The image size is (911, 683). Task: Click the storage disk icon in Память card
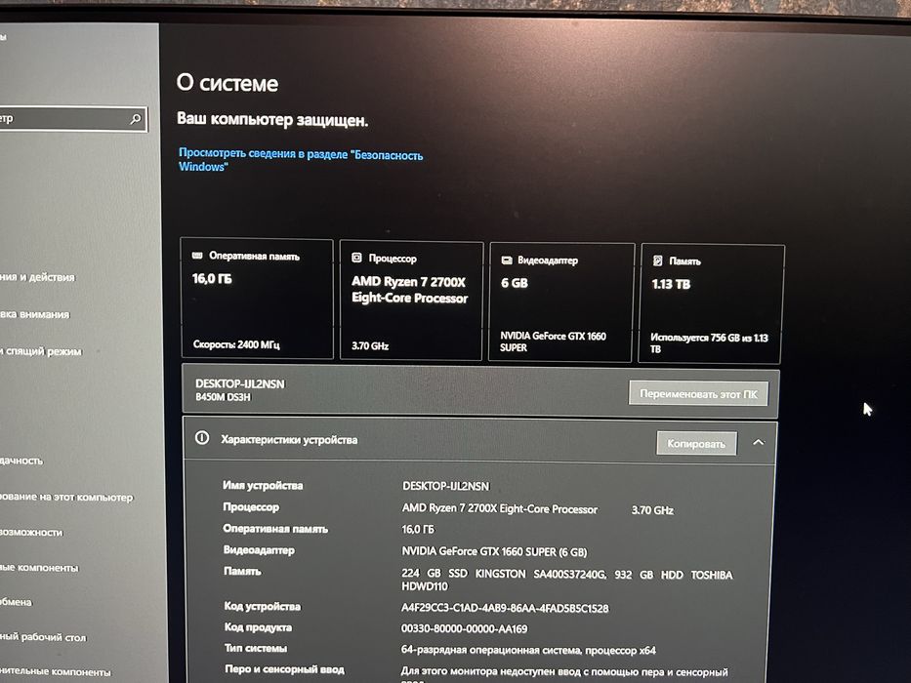pos(658,261)
